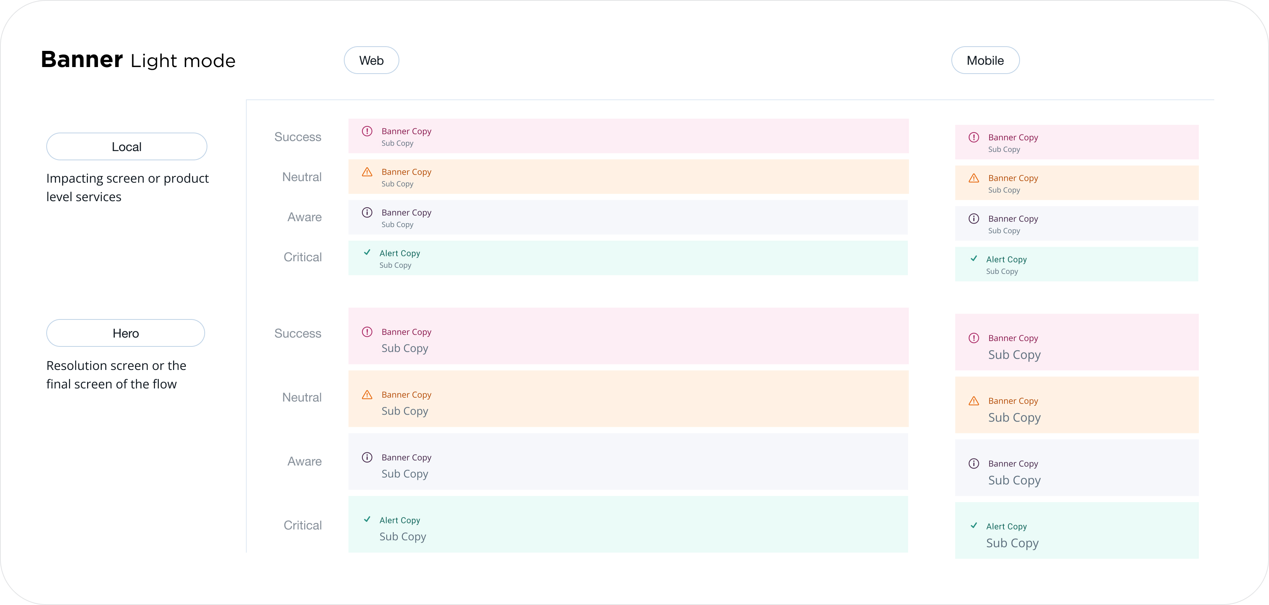Click the info circle icon in the Local mobile banner
The image size is (1269, 605).
973,219
